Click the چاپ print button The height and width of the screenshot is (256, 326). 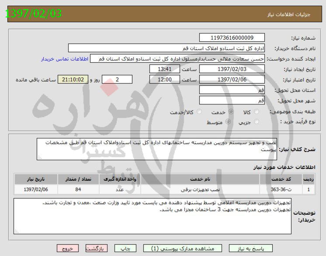pos(125,248)
